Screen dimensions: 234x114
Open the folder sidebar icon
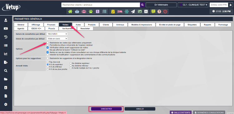click(x=6, y=79)
